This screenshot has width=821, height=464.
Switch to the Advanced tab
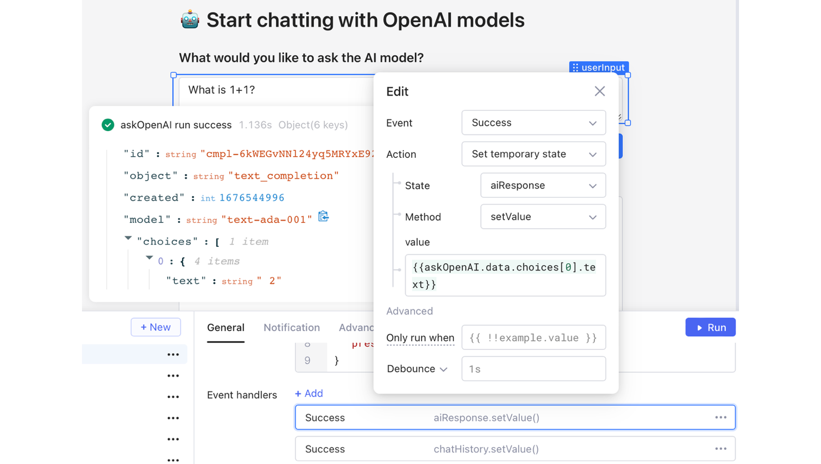356,328
